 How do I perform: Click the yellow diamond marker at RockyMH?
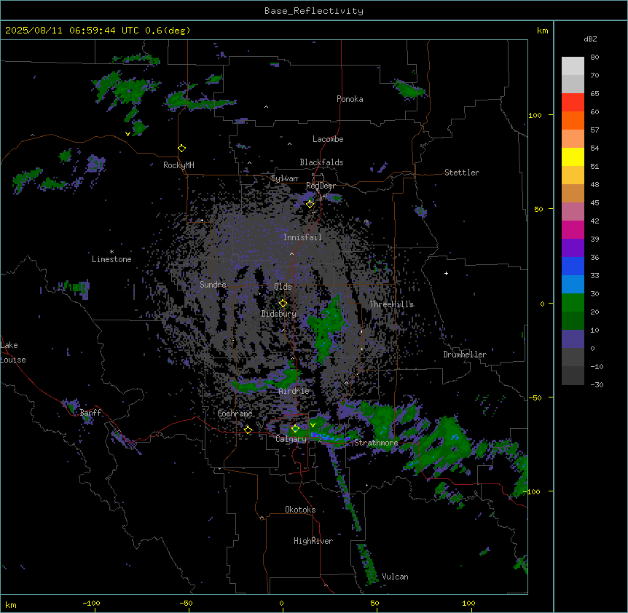coord(182,149)
